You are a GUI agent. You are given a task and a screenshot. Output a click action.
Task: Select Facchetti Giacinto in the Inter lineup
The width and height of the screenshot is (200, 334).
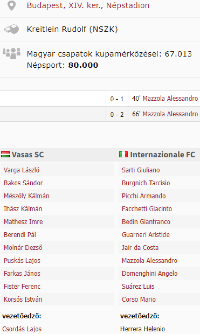tap(147, 209)
